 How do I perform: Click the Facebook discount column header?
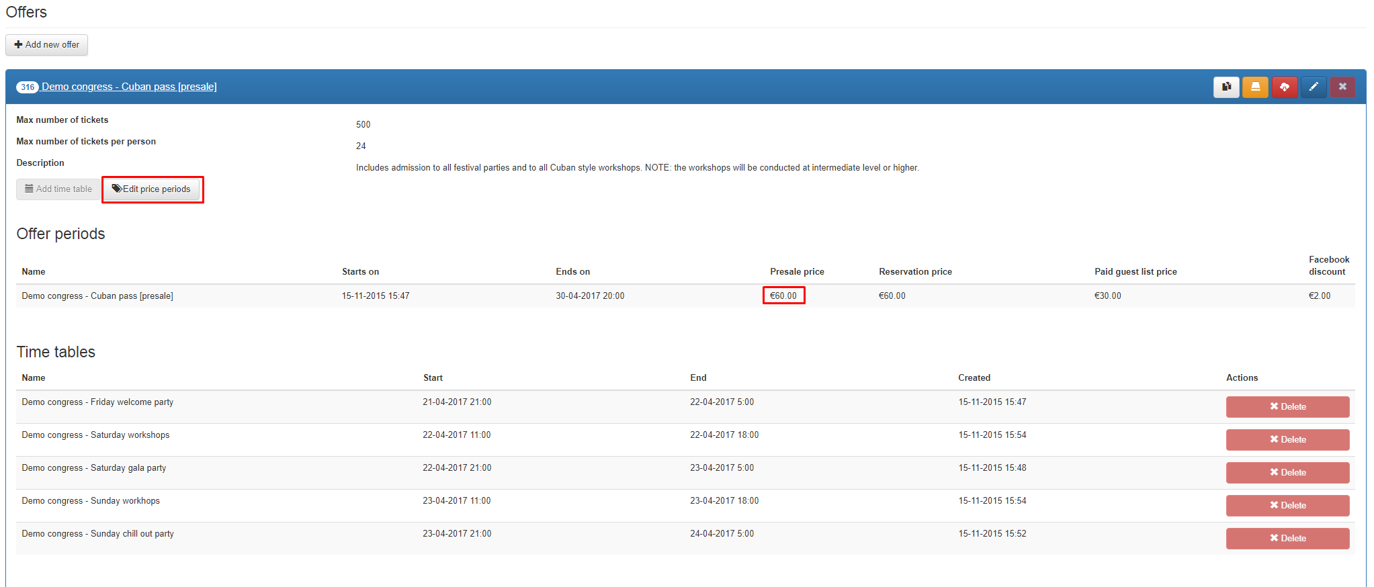[x=1329, y=265]
